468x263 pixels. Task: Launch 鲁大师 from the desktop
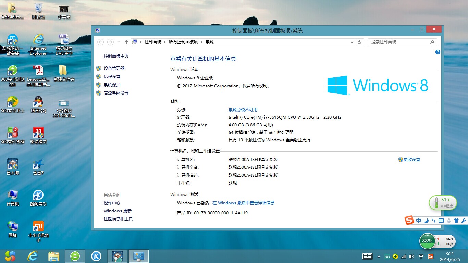pos(13,167)
